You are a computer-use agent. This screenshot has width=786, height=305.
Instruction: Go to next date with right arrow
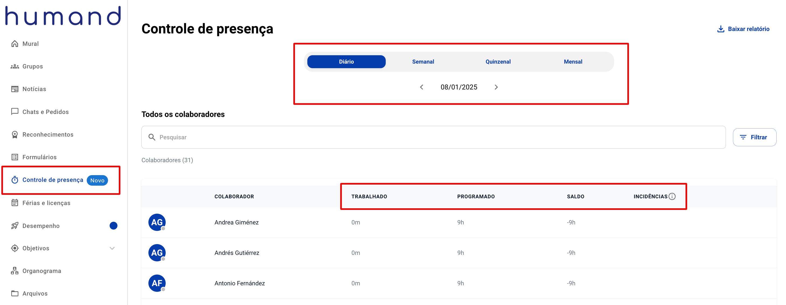(x=496, y=87)
